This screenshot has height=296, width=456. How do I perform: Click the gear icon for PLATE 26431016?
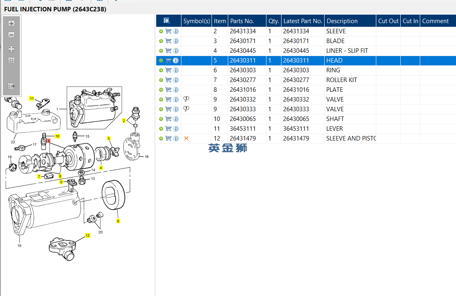tap(161, 90)
